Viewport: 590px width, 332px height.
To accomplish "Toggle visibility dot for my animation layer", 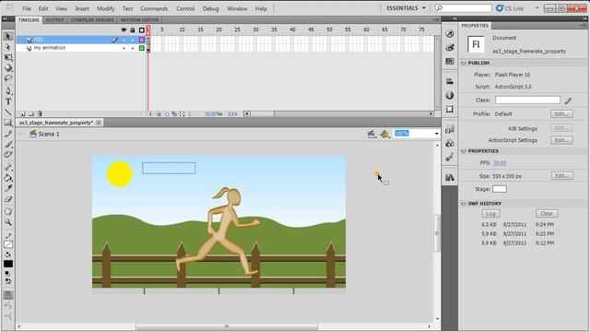I will 124,48.
